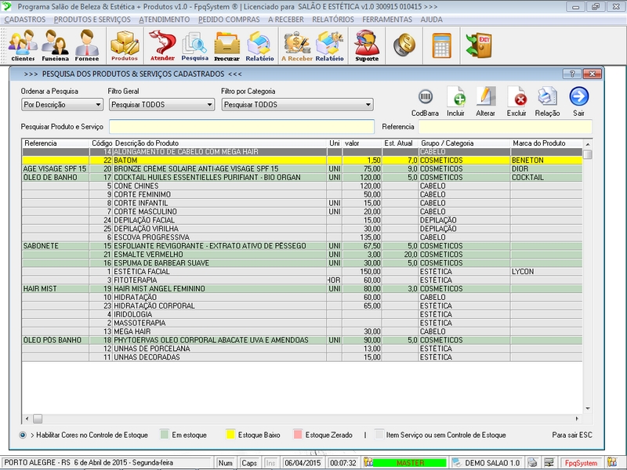
Task: Open the Relação report icon
Action: pos(547,100)
